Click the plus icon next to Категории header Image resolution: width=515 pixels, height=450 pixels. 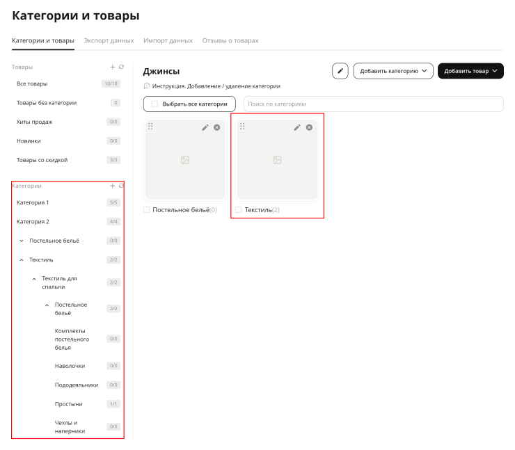112,186
